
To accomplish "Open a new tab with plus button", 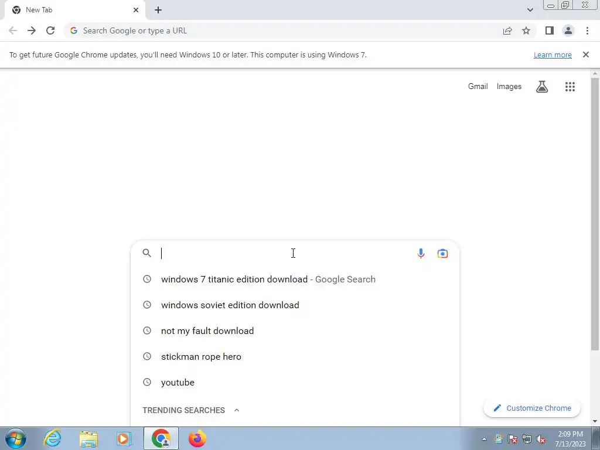I will click(x=158, y=10).
